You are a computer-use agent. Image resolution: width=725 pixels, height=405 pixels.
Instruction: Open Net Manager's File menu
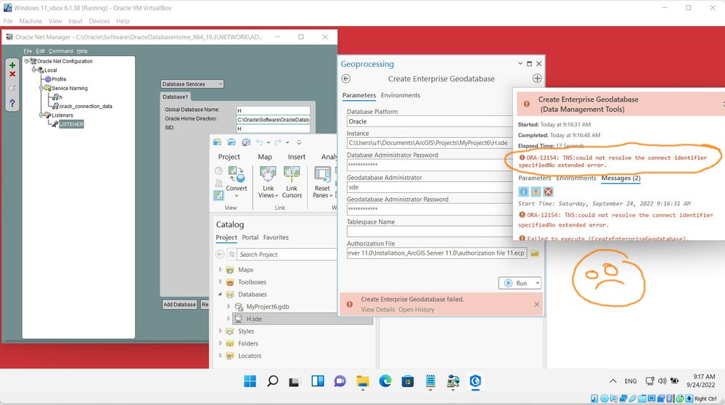tap(28, 51)
